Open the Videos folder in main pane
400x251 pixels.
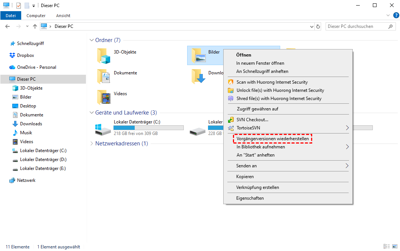(x=104, y=97)
